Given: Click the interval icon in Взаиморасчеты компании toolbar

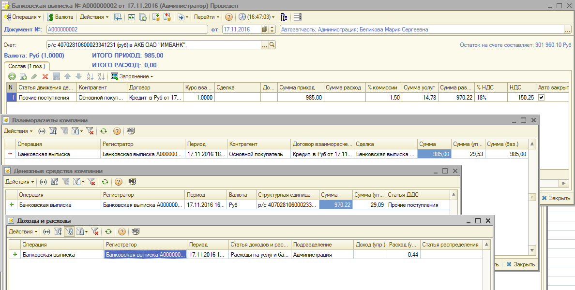Looking at the screenshot, I should 42,131.
